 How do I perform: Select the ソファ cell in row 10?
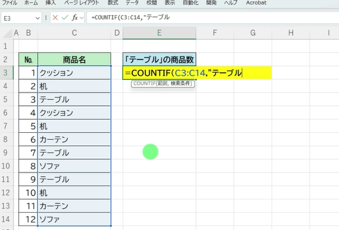74,166
